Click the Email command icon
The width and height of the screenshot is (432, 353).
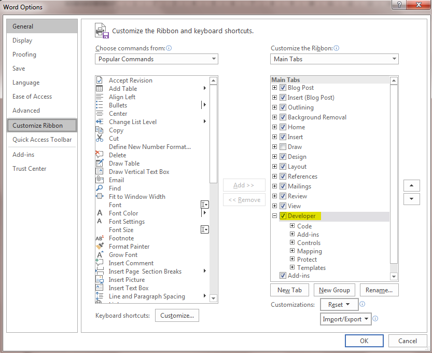[x=99, y=180]
